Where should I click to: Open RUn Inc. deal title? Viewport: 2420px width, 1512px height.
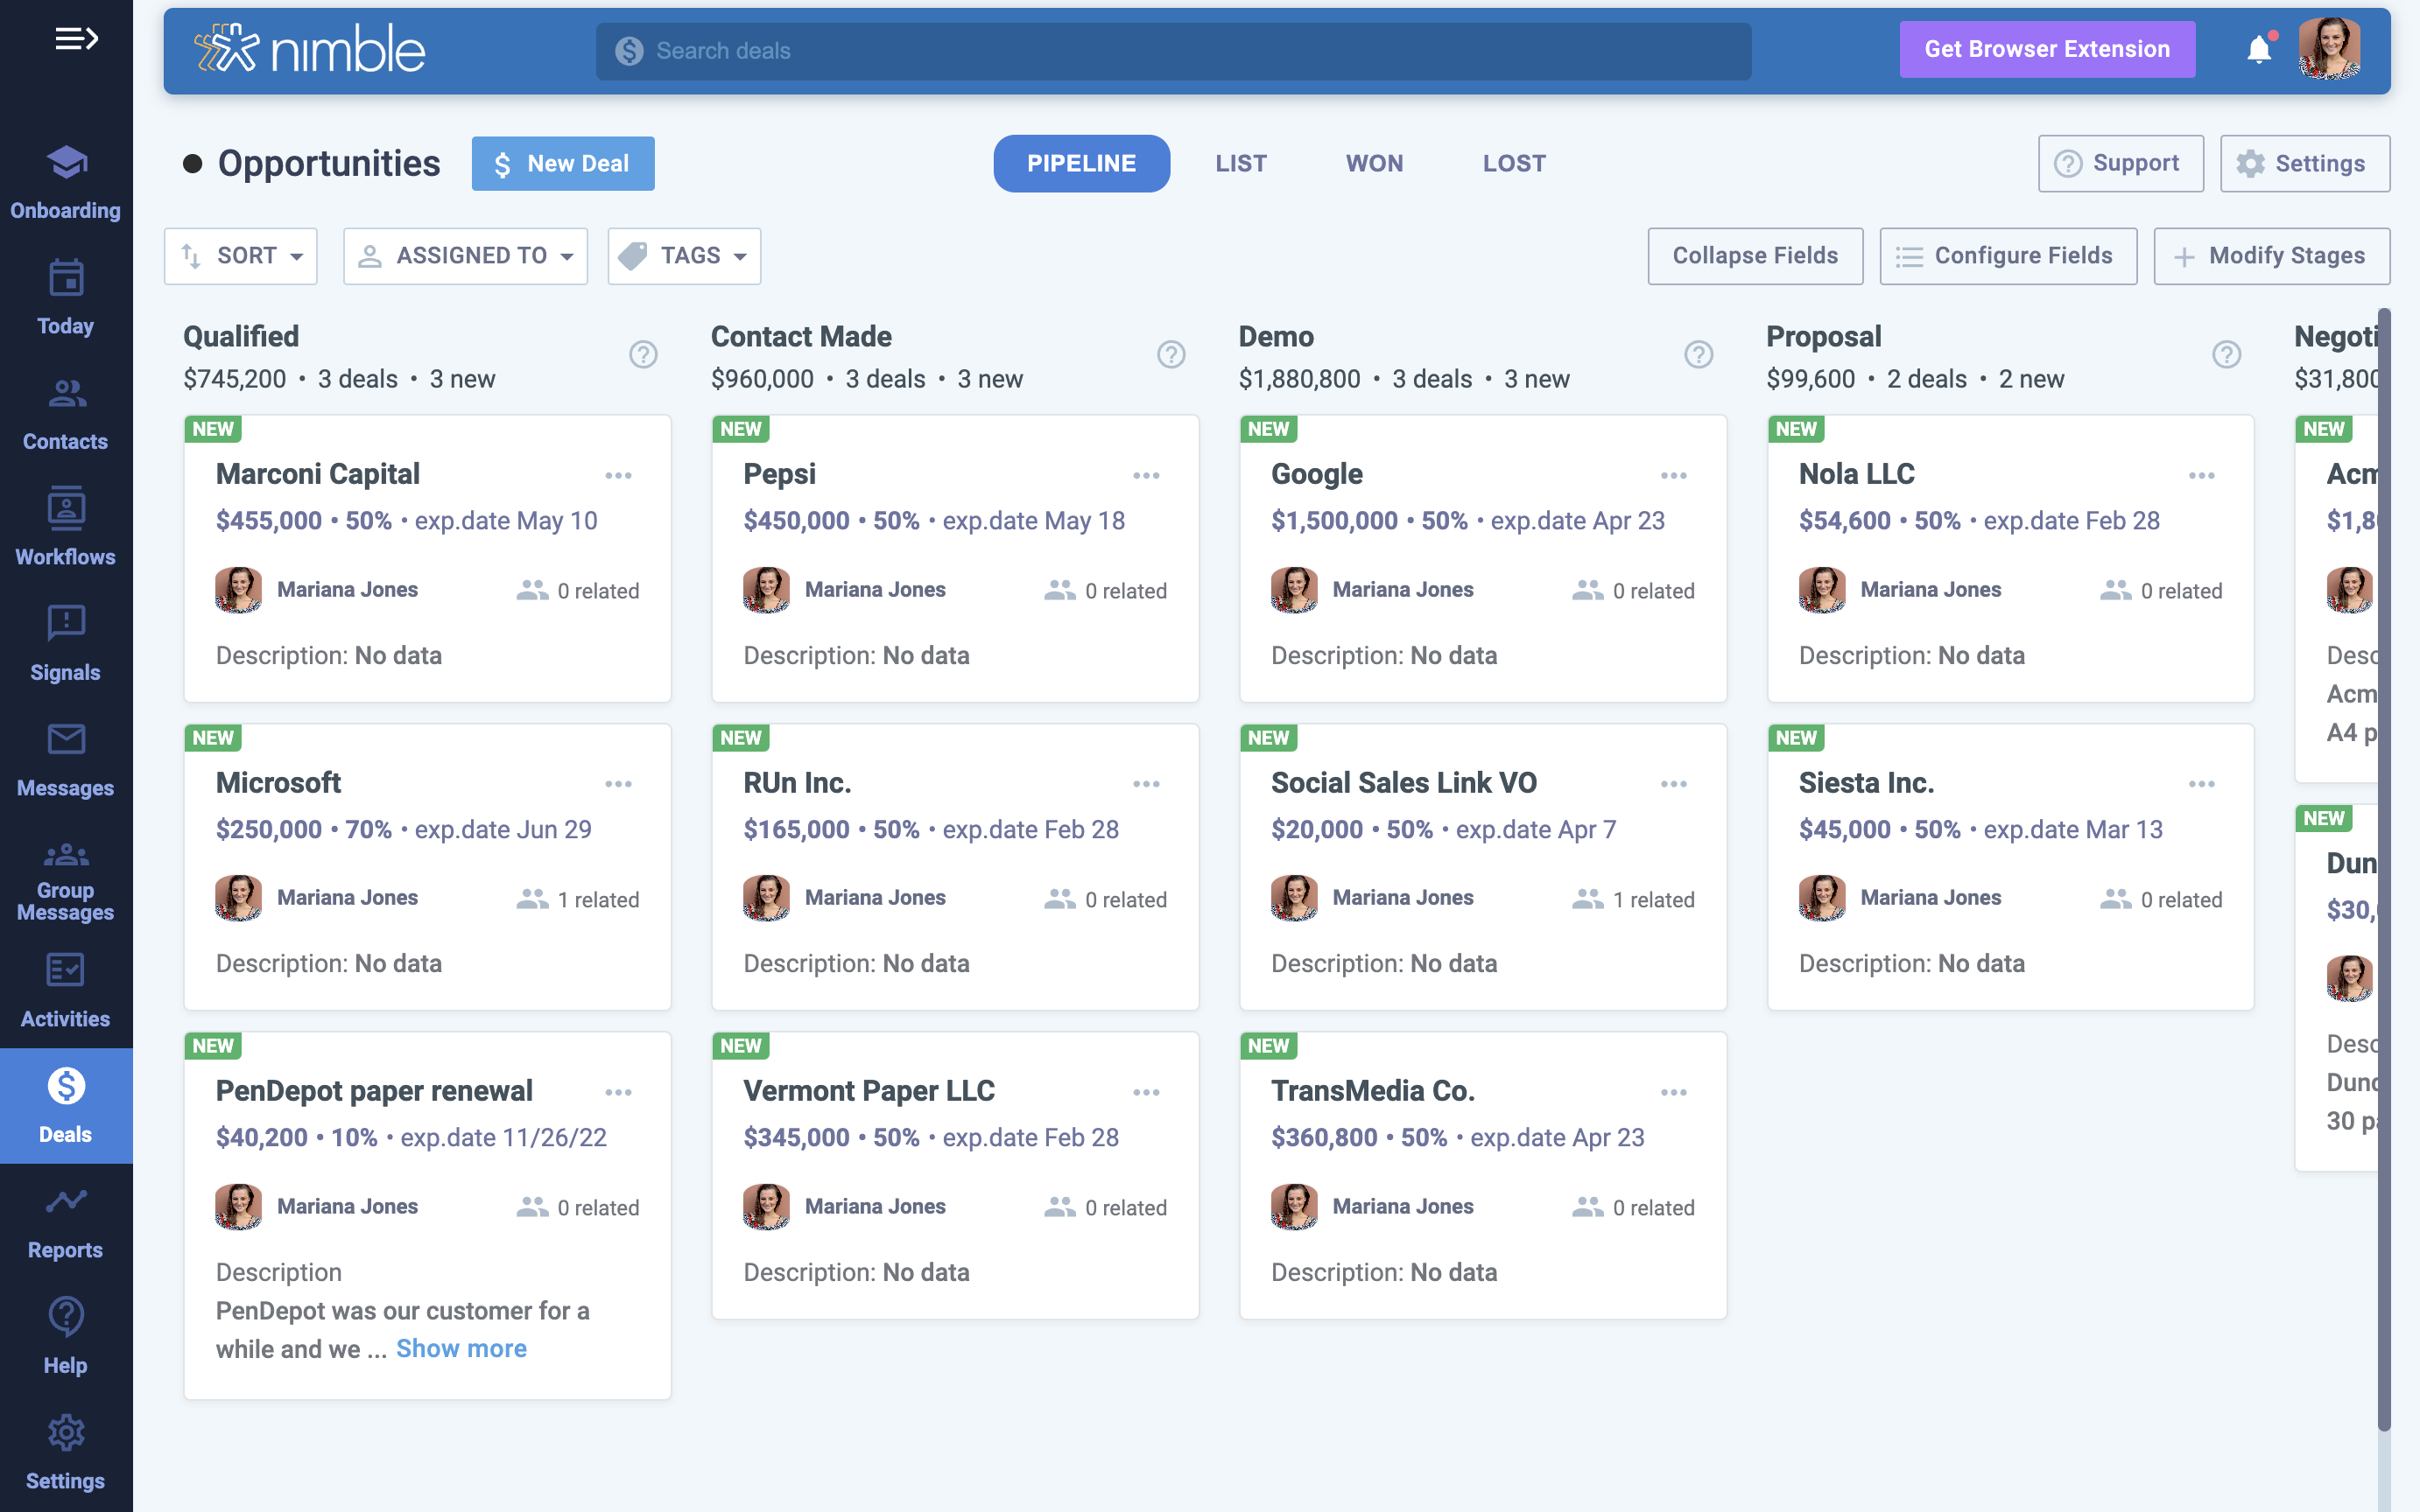pos(797,782)
